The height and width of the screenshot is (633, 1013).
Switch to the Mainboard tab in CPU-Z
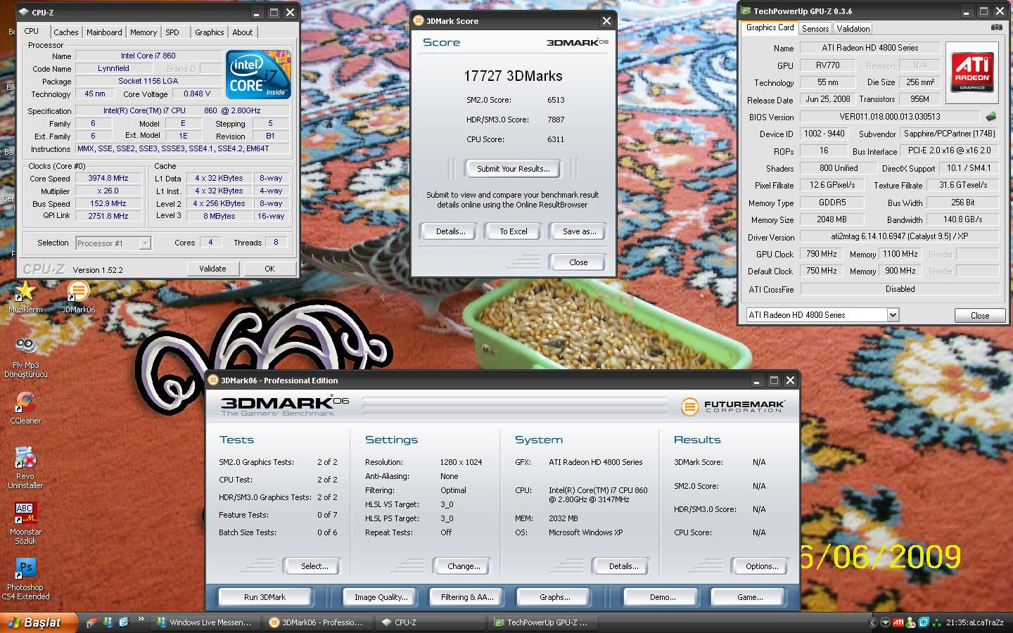tap(104, 32)
